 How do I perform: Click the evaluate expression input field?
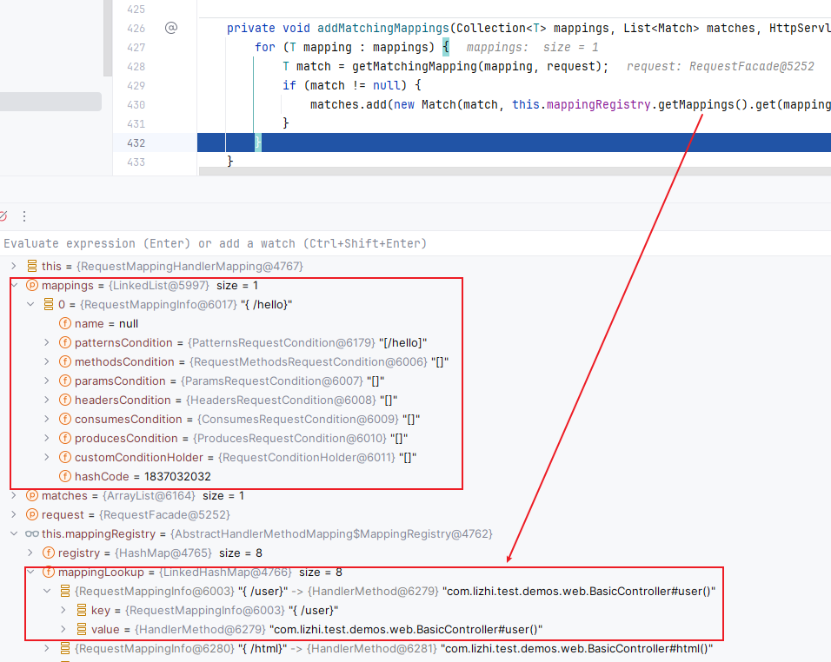tap(415, 243)
